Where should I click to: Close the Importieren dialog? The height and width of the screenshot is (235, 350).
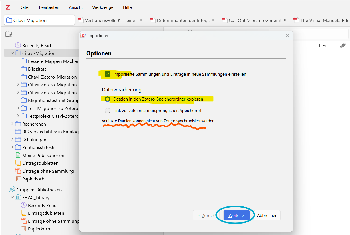pos(287,35)
